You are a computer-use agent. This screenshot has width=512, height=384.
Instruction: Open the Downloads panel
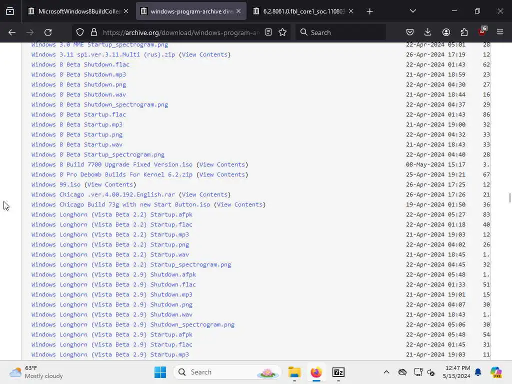pos(428,32)
